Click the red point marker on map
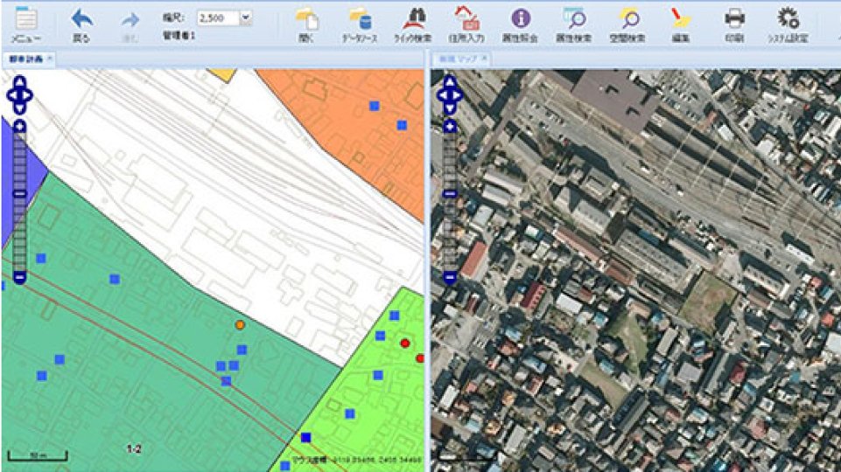 pyautogui.click(x=405, y=344)
